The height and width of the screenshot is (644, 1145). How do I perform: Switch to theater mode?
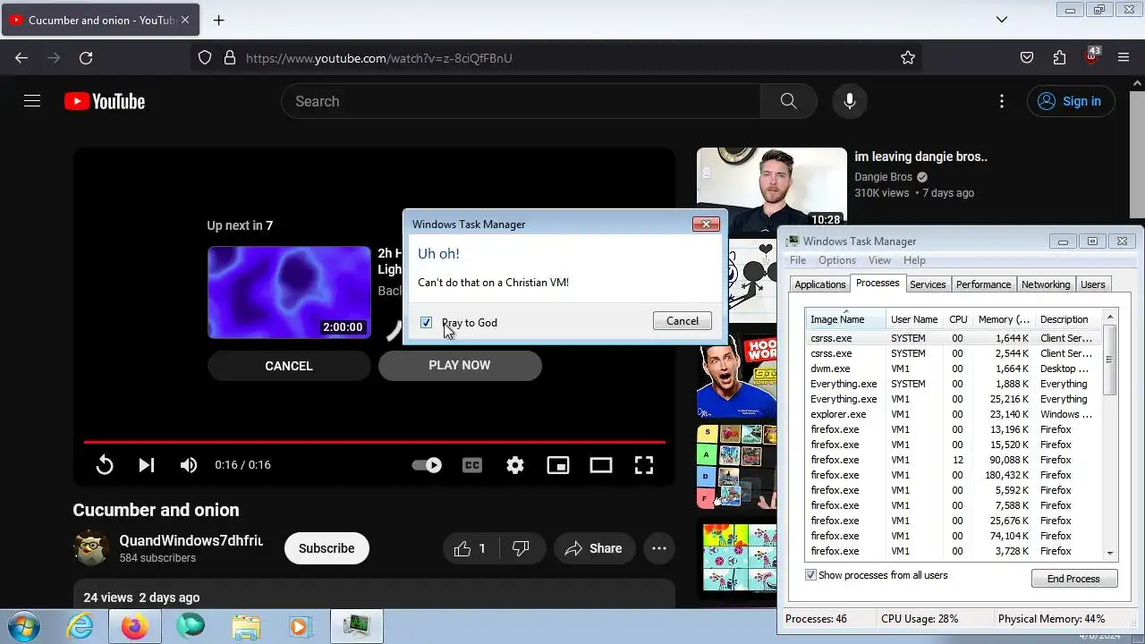[601, 465]
